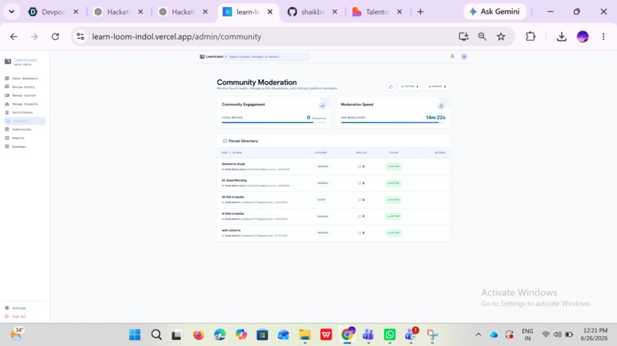
Task: Close the learn-loom browser tab
Action: pyautogui.click(x=270, y=11)
